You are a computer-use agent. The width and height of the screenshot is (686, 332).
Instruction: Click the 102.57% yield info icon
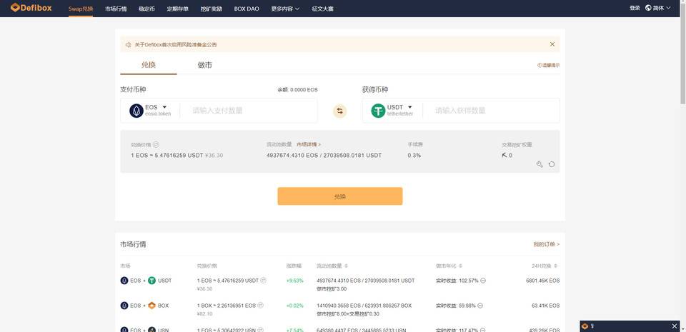click(483, 281)
